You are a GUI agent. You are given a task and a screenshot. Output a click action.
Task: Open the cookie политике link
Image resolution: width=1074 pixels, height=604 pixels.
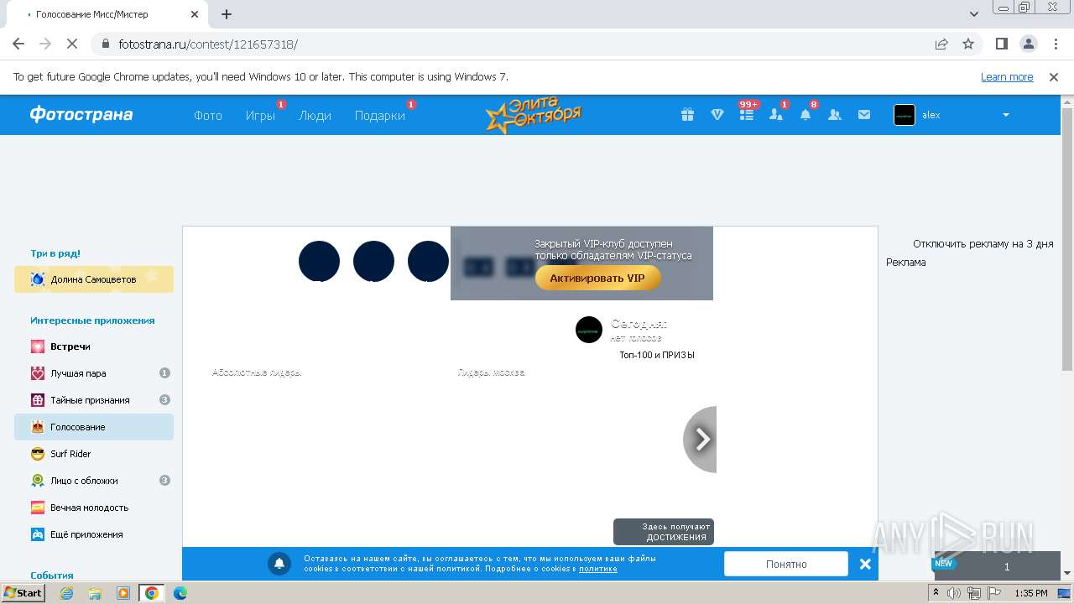[x=598, y=569]
